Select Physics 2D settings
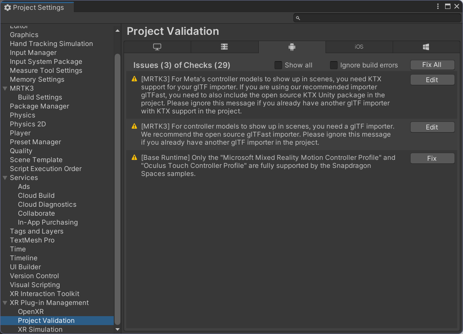The width and height of the screenshot is (463, 334). pyautogui.click(x=28, y=124)
